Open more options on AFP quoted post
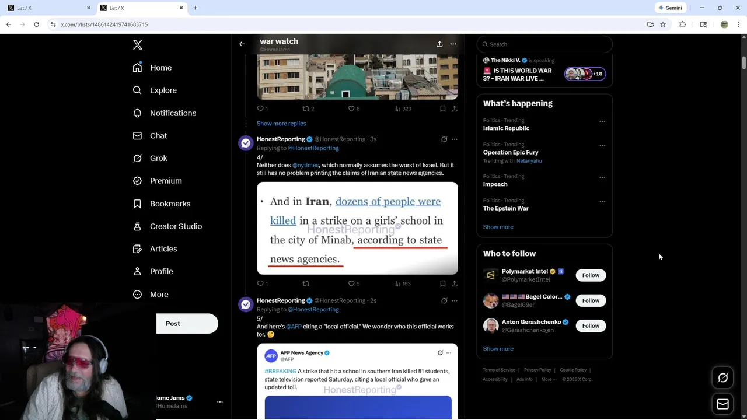 (449, 353)
